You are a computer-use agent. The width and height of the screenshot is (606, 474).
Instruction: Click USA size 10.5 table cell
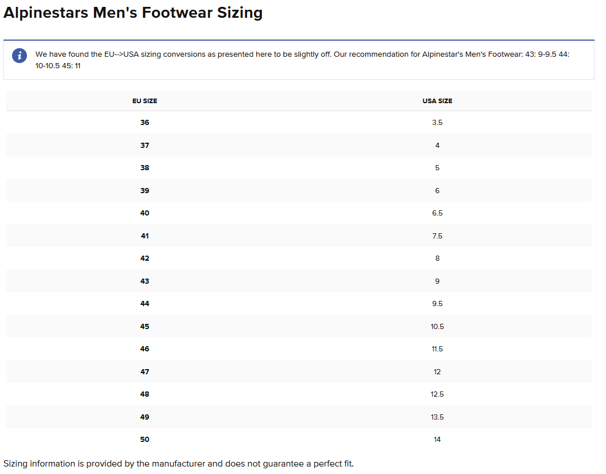pyautogui.click(x=437, y=327)
